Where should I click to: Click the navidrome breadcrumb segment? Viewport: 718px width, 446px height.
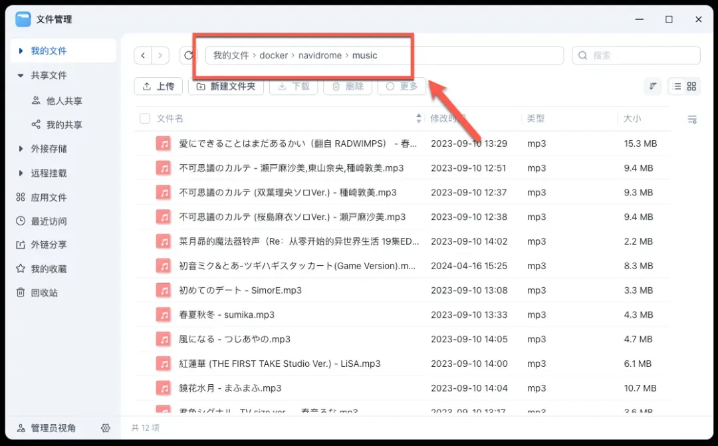(320, 56)
